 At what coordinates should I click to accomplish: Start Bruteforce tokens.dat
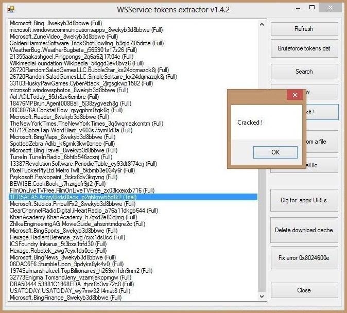coord(304,48)
